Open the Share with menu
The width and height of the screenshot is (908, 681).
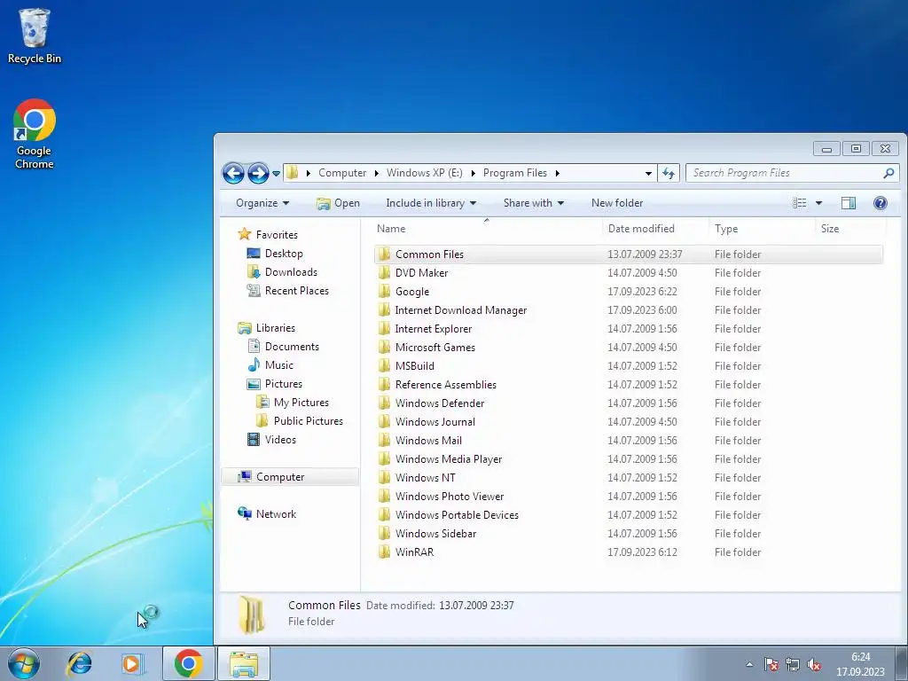tap(533, 203)
